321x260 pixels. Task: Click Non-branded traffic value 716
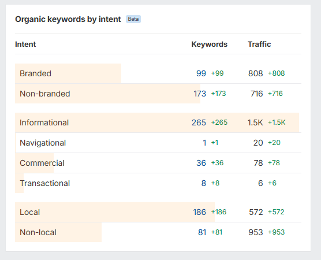point(257,94)
